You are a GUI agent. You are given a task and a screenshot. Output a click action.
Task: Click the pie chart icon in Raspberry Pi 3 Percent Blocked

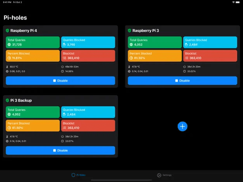coord(131,58)
